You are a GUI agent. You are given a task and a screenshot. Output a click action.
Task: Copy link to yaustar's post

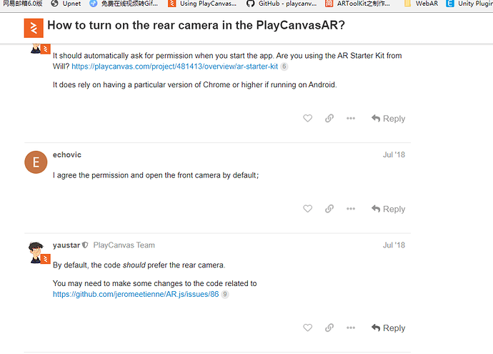point(329,328)
